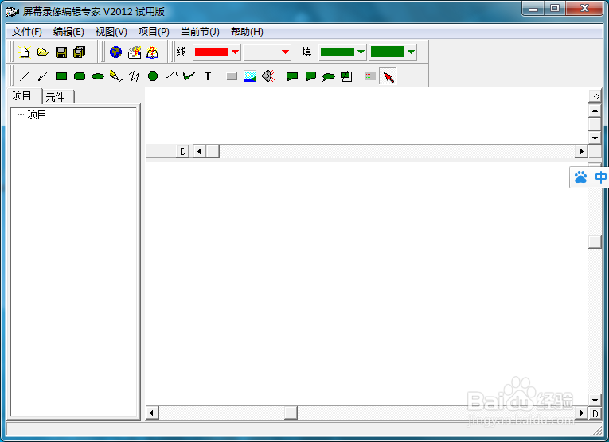Image resolution: width=609 pixels, height=442 pixels.
Task: Open the 编辑(E) menu
Action: [68, 32]
